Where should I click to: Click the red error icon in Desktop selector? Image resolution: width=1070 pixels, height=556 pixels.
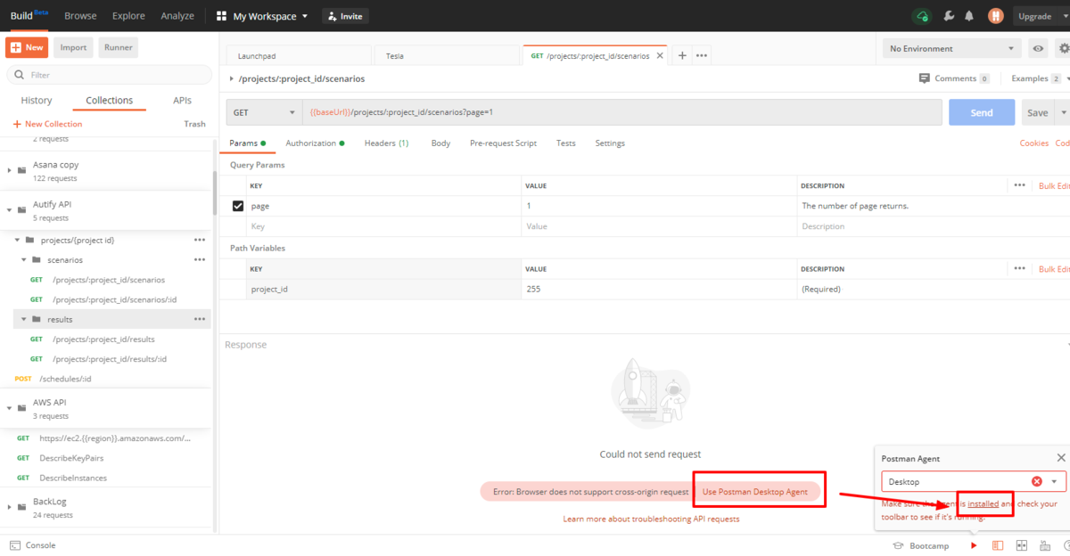coord(1037,481)
